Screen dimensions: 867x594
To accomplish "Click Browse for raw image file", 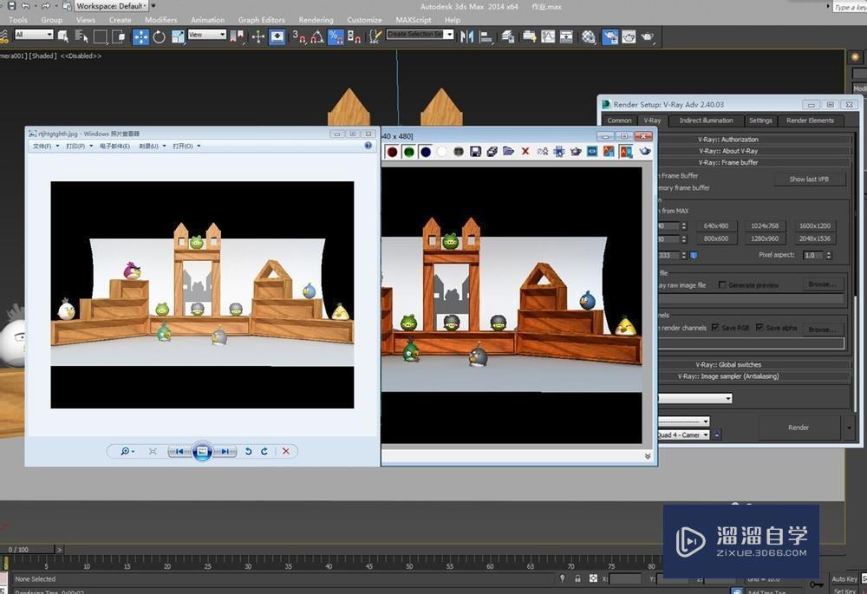I will coord(822,284).
